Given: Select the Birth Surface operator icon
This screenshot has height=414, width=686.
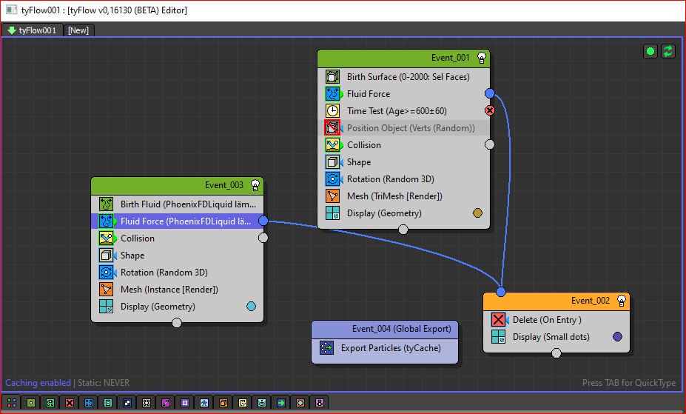Looking at the screenshot, I should [332, 76].
